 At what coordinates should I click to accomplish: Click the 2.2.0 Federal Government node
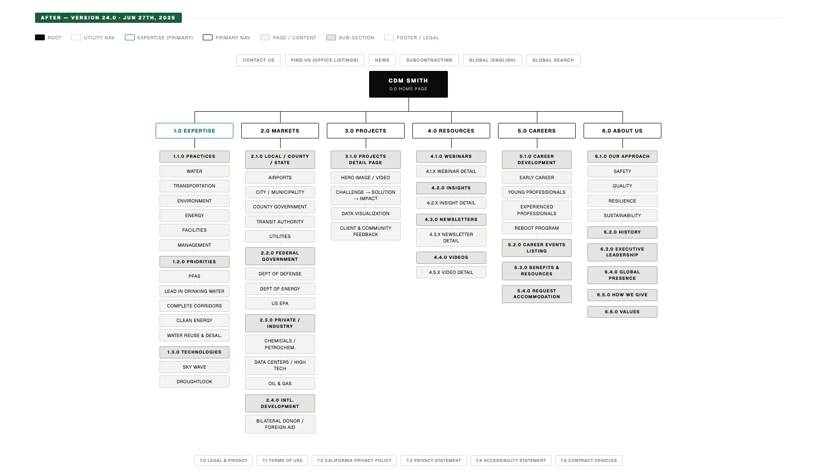coord(280,256)
